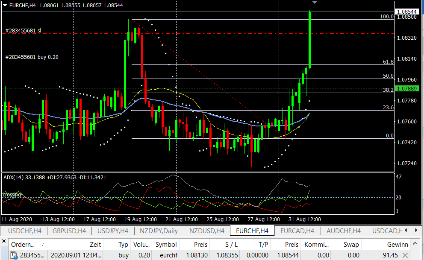The width and height of the screenshot is (424, 260).
Task: Click the green price tag 1.07889
Action: (x=407, y=88)
